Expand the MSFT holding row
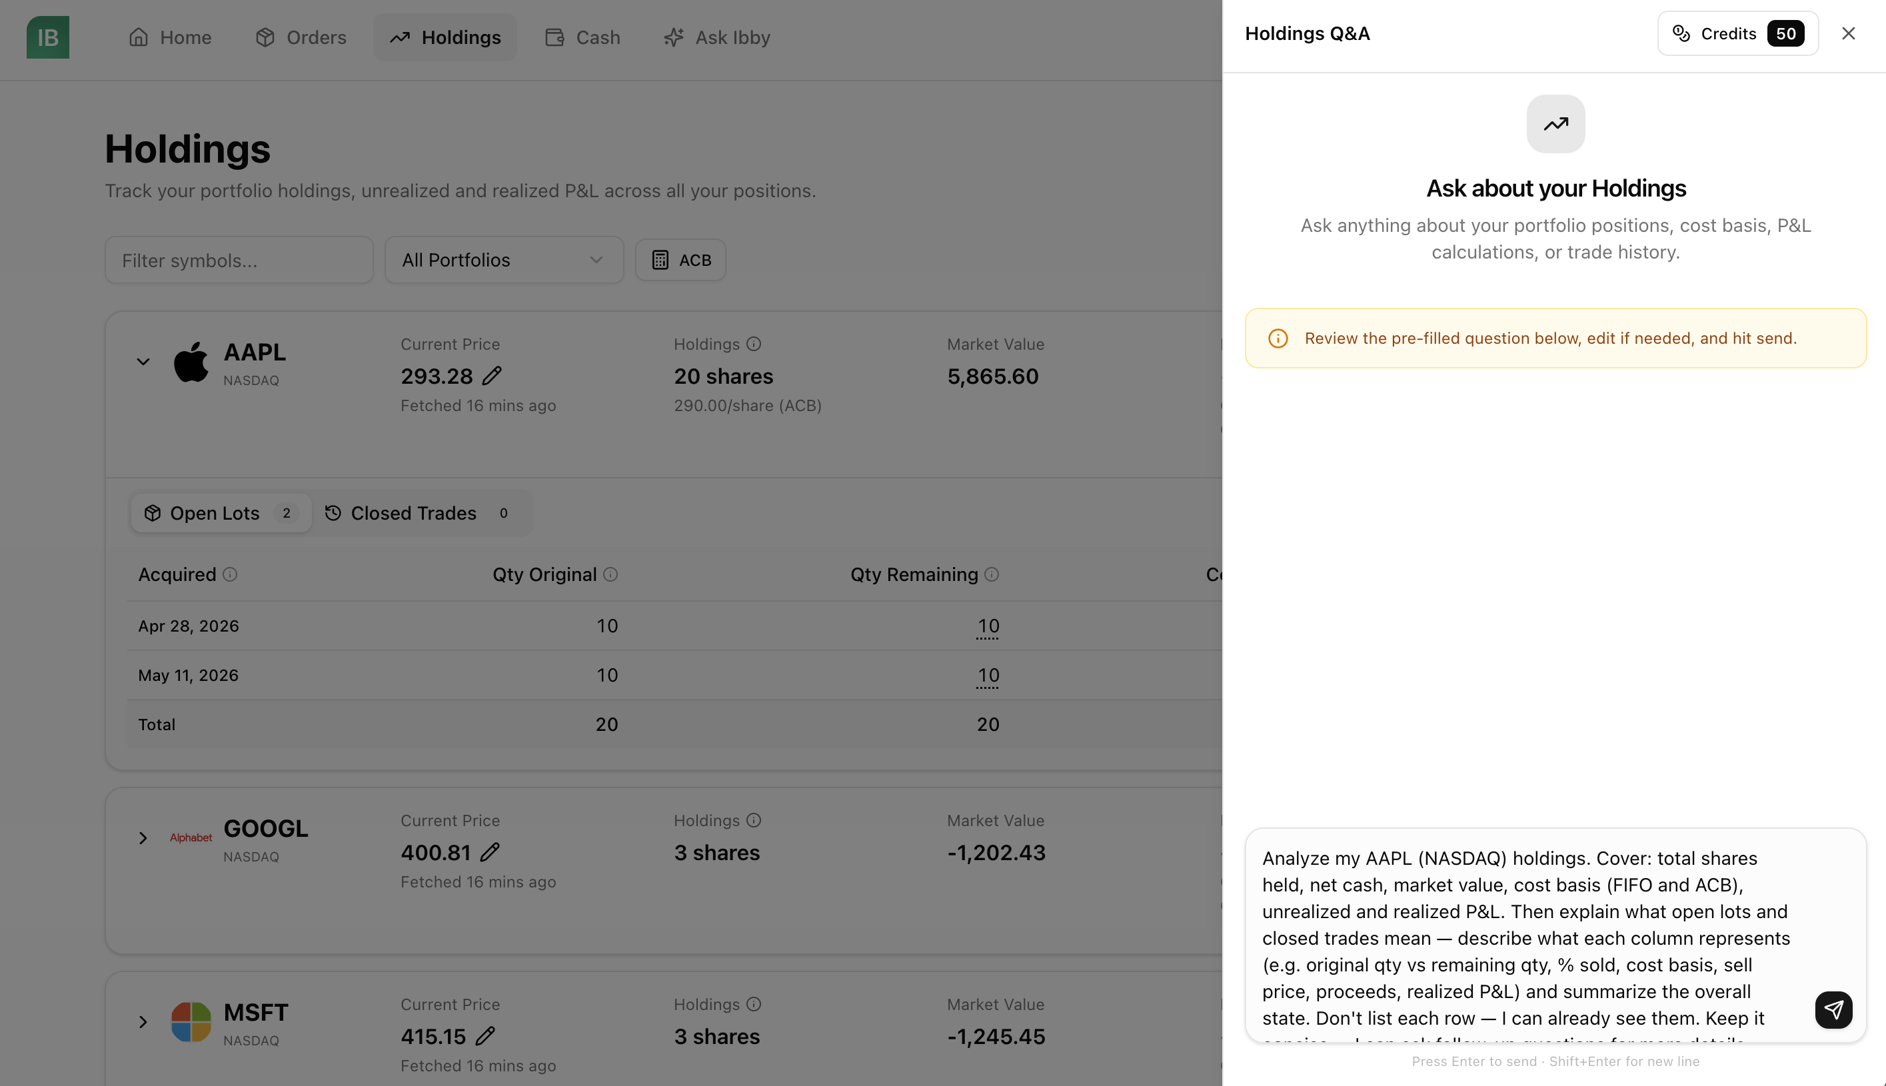The width and height of the screenshot is (1886, 1086). click(143, 1022)
